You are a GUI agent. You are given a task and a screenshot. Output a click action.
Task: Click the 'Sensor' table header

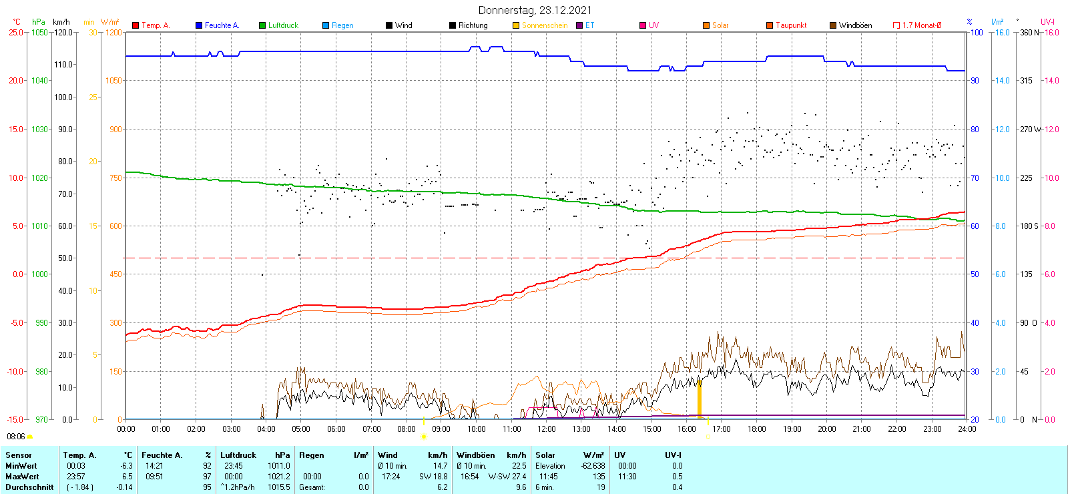coord(18,455)
